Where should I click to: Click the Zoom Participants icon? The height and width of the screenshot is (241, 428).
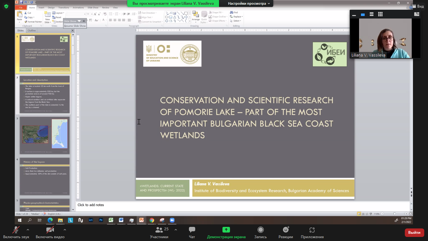159,230
